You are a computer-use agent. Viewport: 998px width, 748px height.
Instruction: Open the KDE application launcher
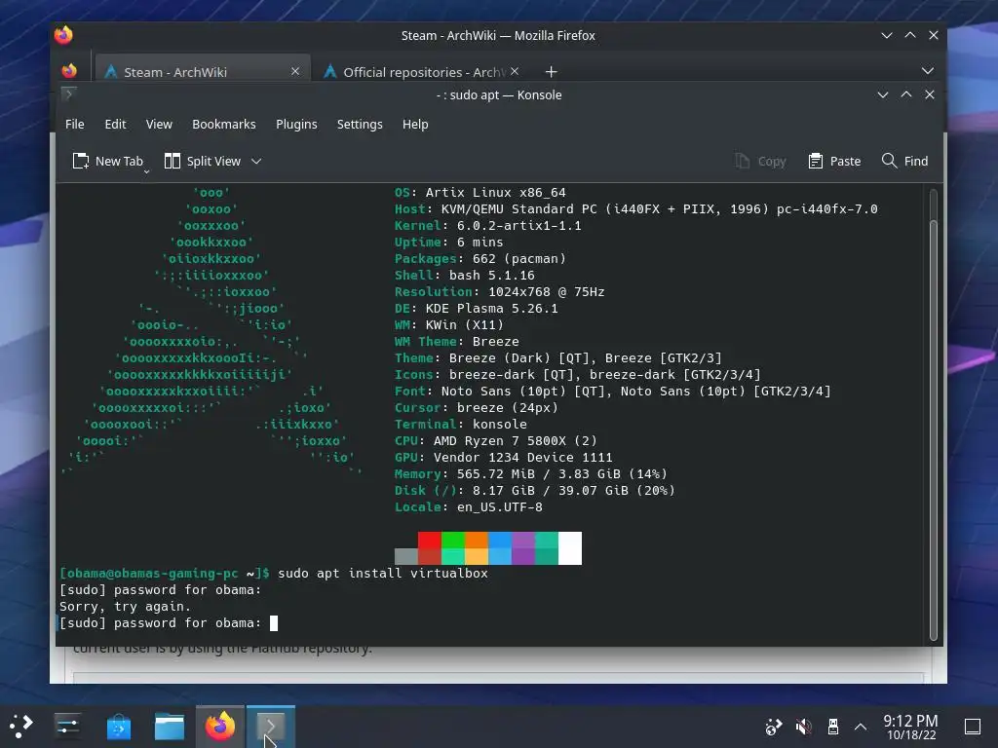click(21, 726)
